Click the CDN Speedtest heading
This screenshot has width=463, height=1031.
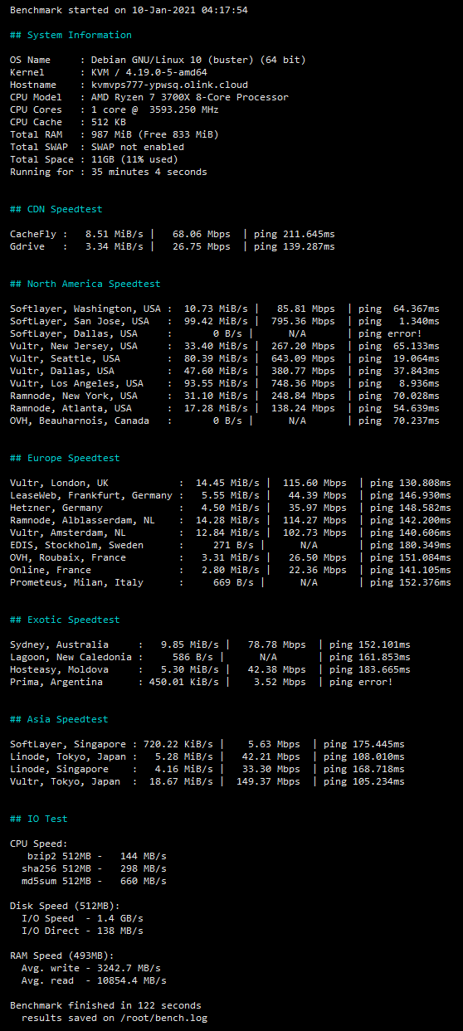coord(56,209)
